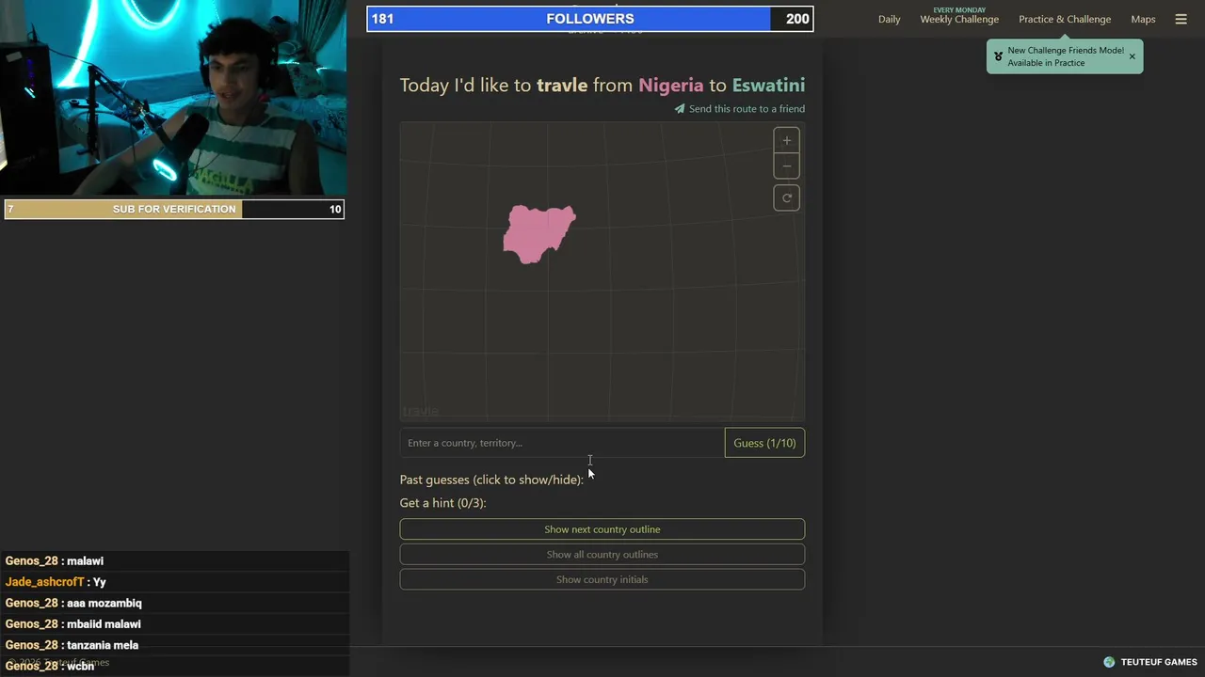
Task: Zoom out on the map
Action: point(787,166)
